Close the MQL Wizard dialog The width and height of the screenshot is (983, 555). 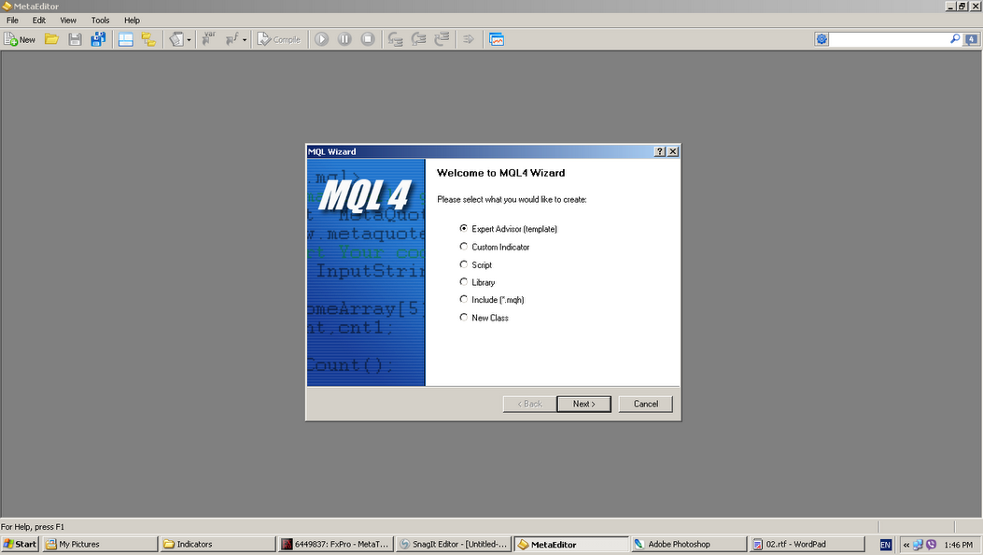point(673,151)
